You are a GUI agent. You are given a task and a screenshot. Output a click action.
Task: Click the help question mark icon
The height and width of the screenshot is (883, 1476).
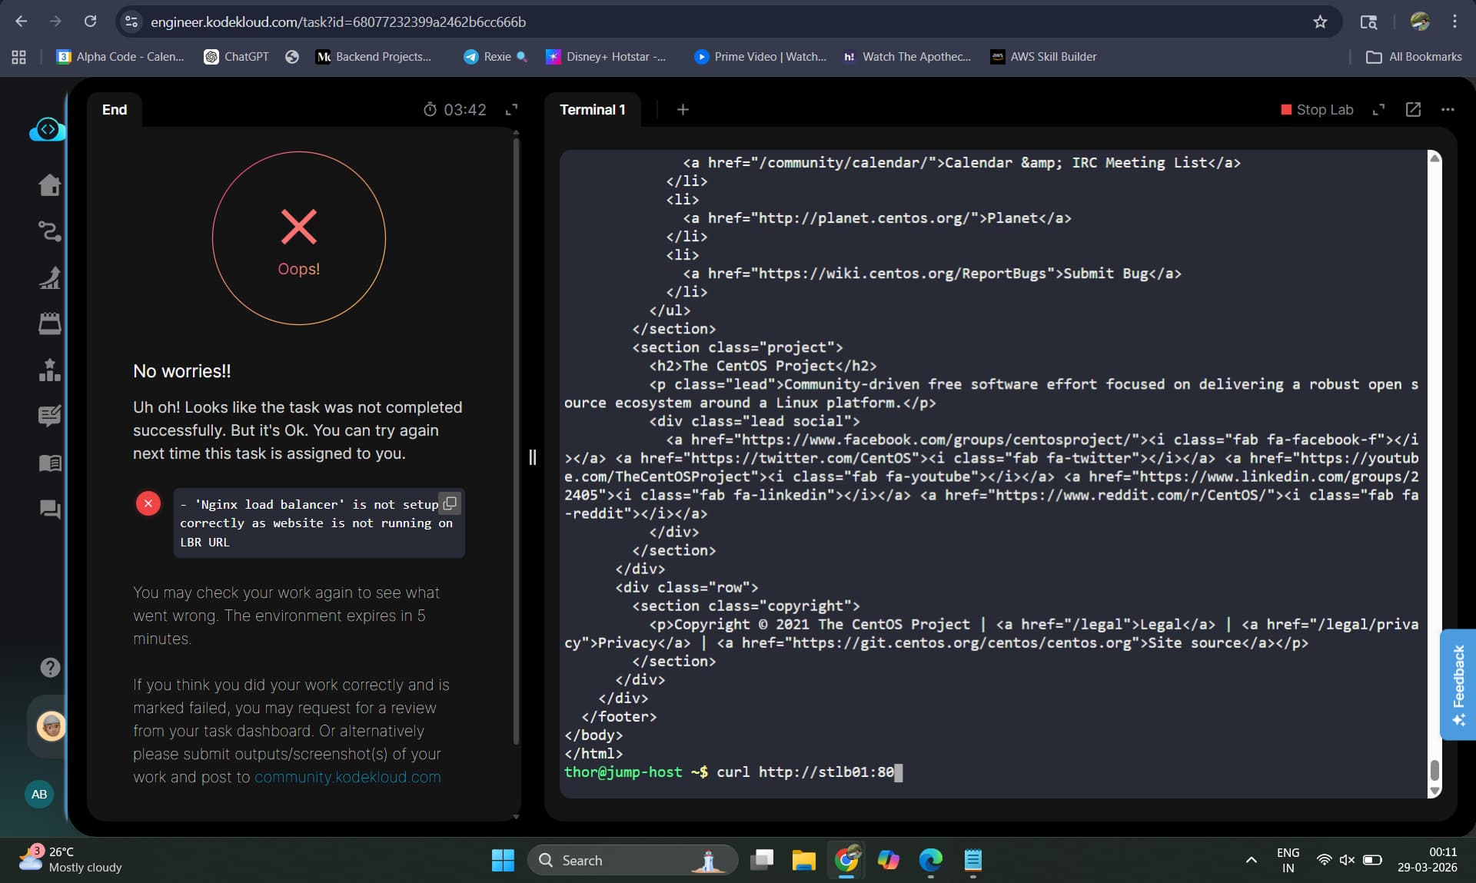click(50, 667)
